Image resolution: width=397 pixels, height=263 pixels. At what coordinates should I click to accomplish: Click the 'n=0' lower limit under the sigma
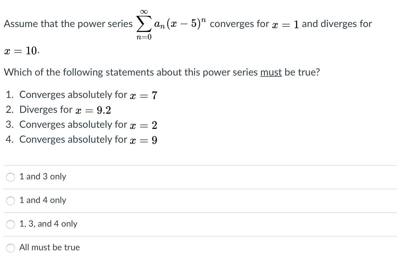coord(144,38)
